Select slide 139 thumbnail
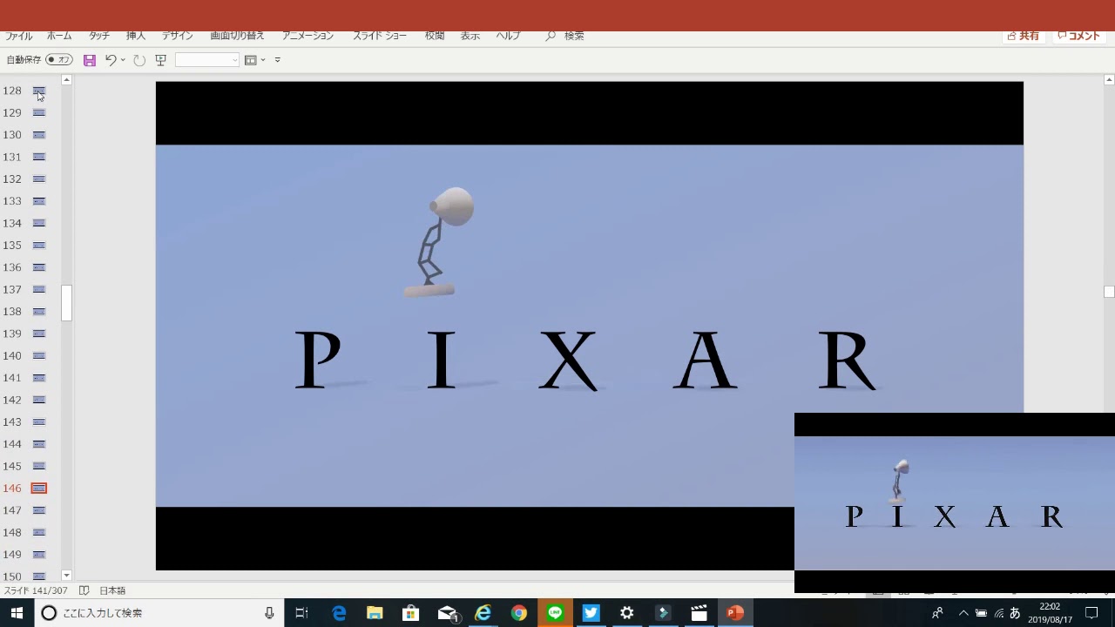Screen dimensions: 1115x627 point(39,334)
